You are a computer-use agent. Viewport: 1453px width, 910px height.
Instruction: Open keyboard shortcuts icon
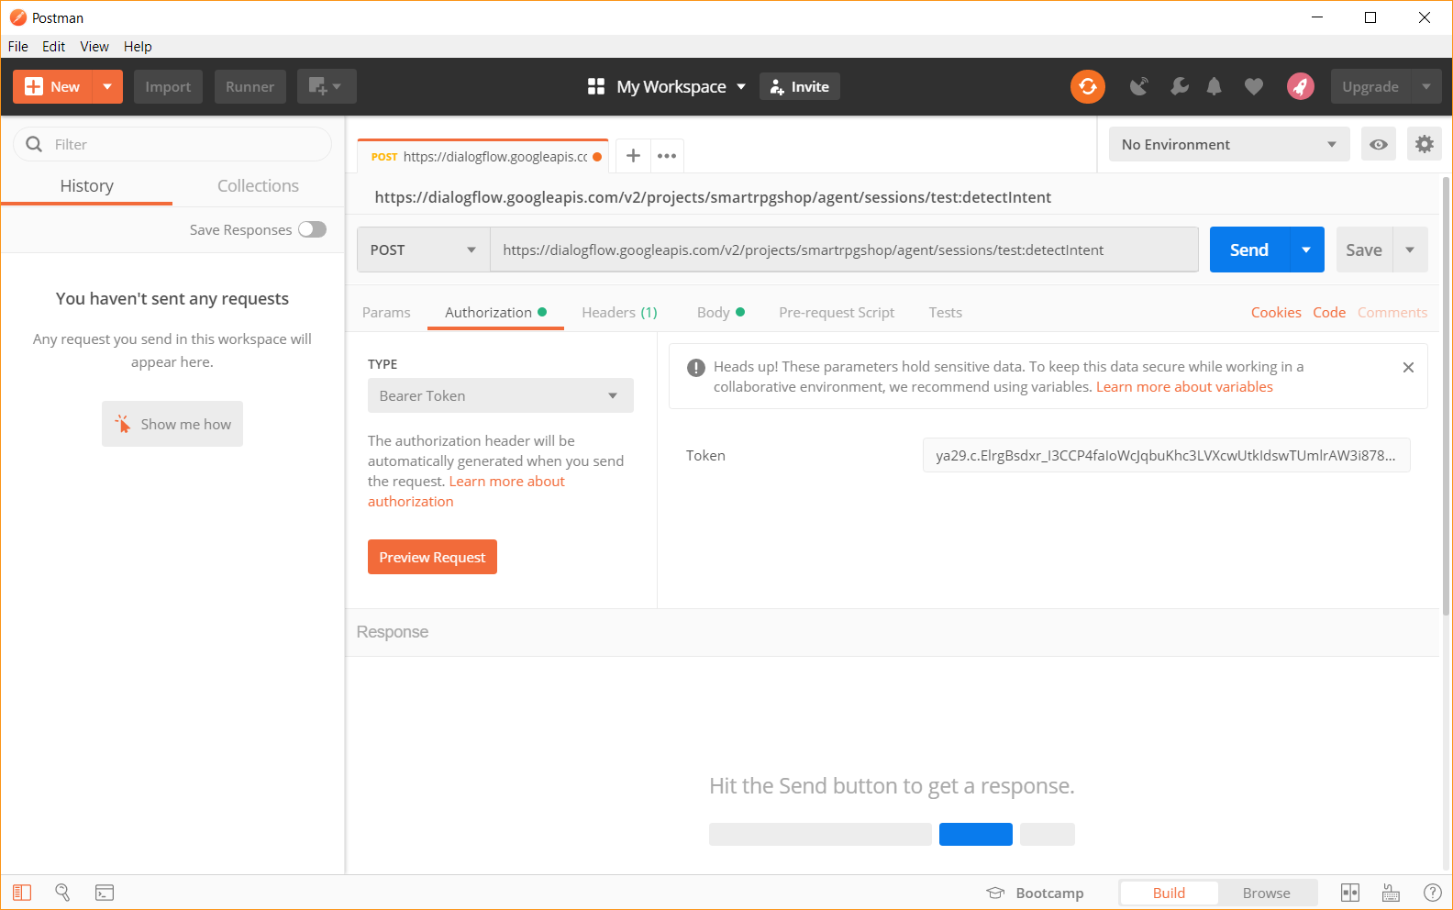(1391, 893)
